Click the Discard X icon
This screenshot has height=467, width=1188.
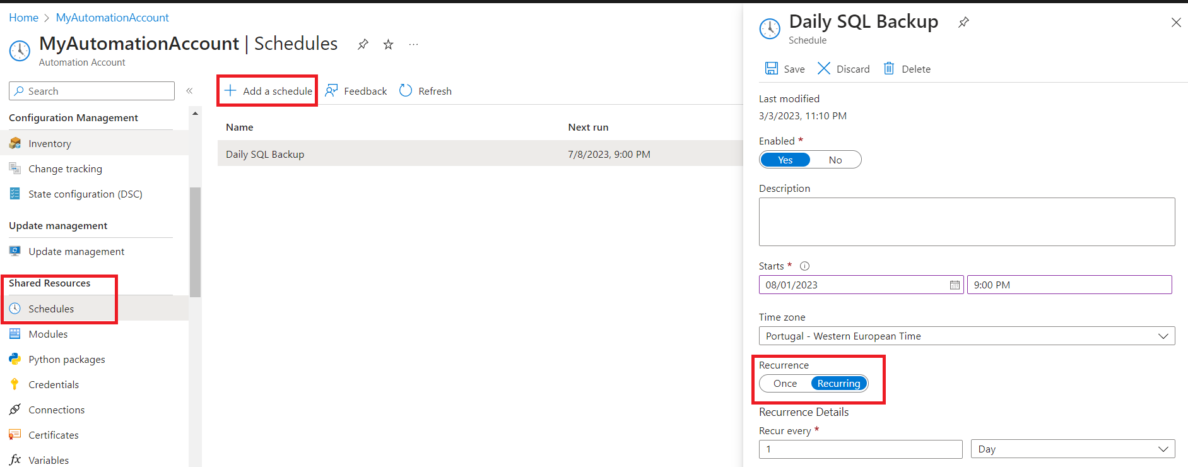click(x=824, y=68)
